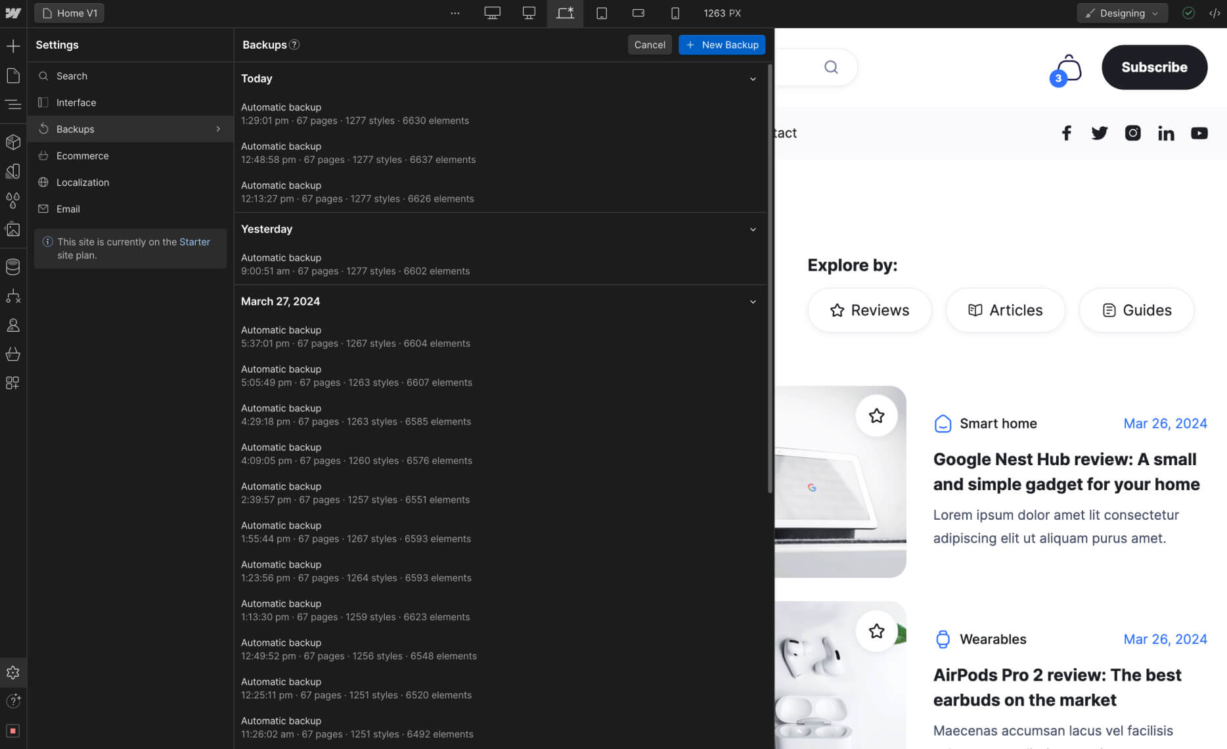Collapse the Today backups group

(753, 79)
